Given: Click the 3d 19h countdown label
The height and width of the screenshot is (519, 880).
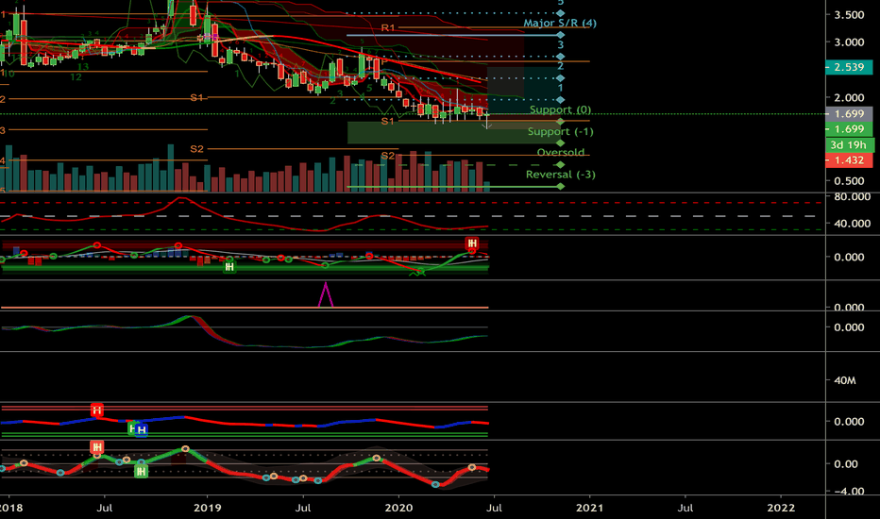Looking at the screenshot, I should click(x=849, y=144).
